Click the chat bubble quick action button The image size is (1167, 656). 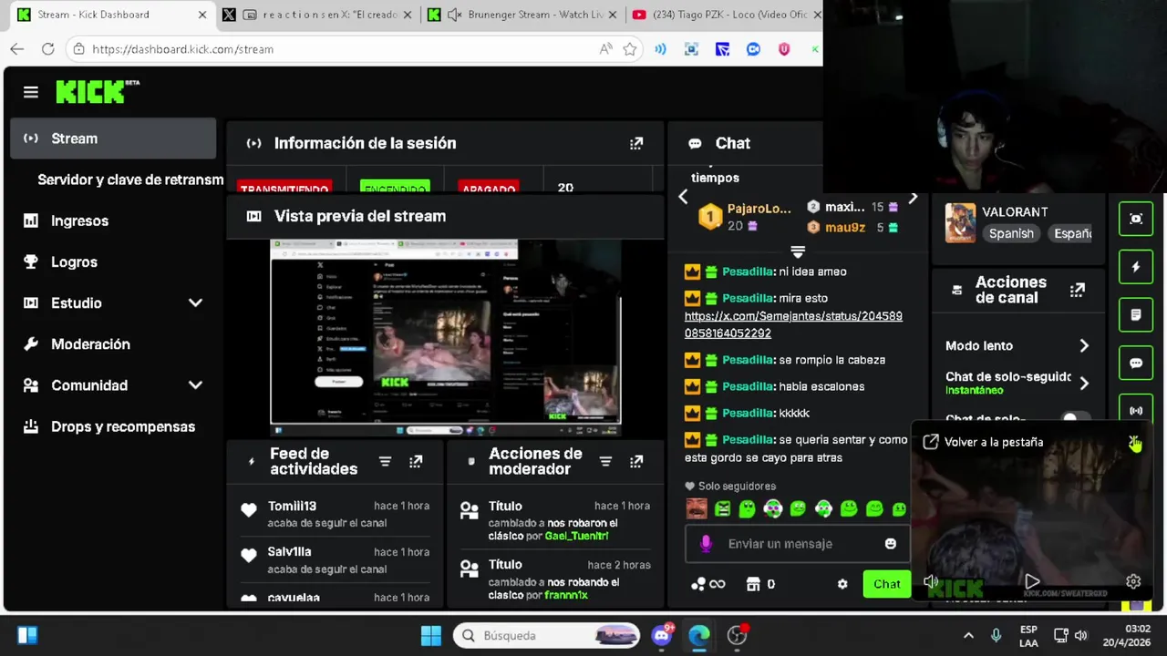pyautogui.click(x=1136, y=363)
